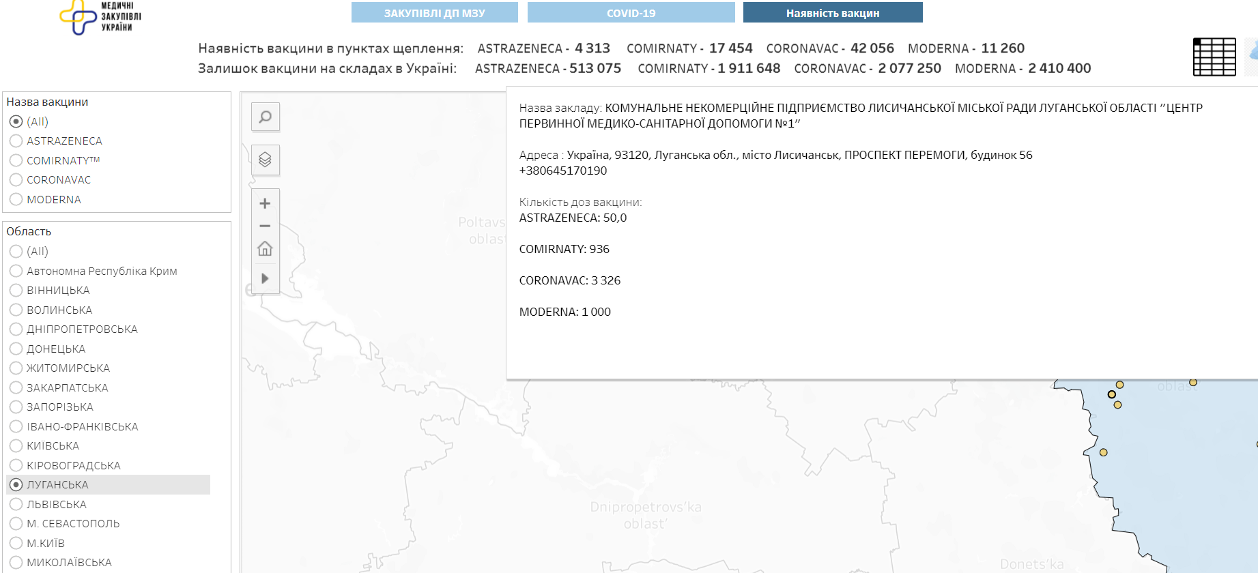Reset map to home view
The width and height of the screenshot is (1258, 573).
tap(265, 249)
